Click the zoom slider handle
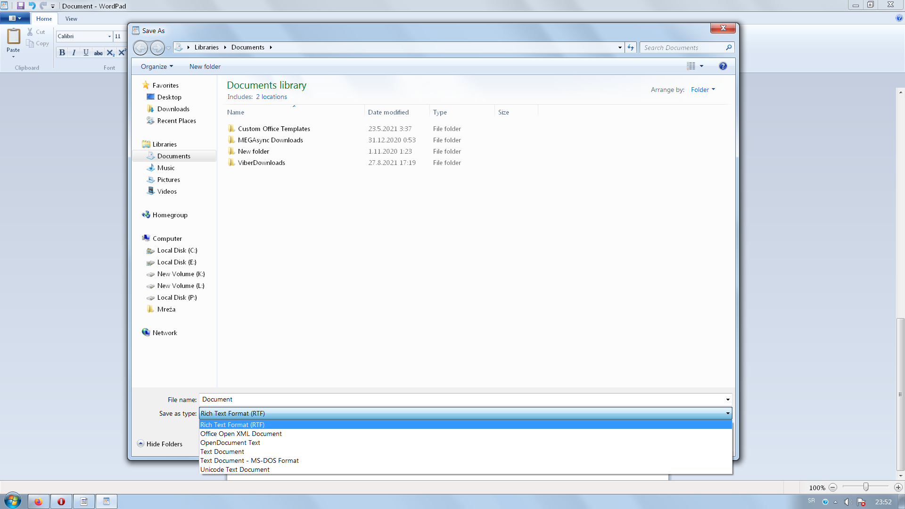 [865, 487]
